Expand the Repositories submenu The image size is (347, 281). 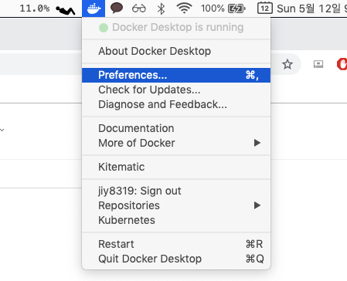[x=176, y=205]
